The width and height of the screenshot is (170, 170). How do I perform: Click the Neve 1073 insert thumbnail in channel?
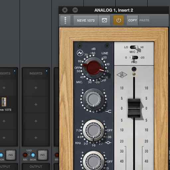[4, 102]
